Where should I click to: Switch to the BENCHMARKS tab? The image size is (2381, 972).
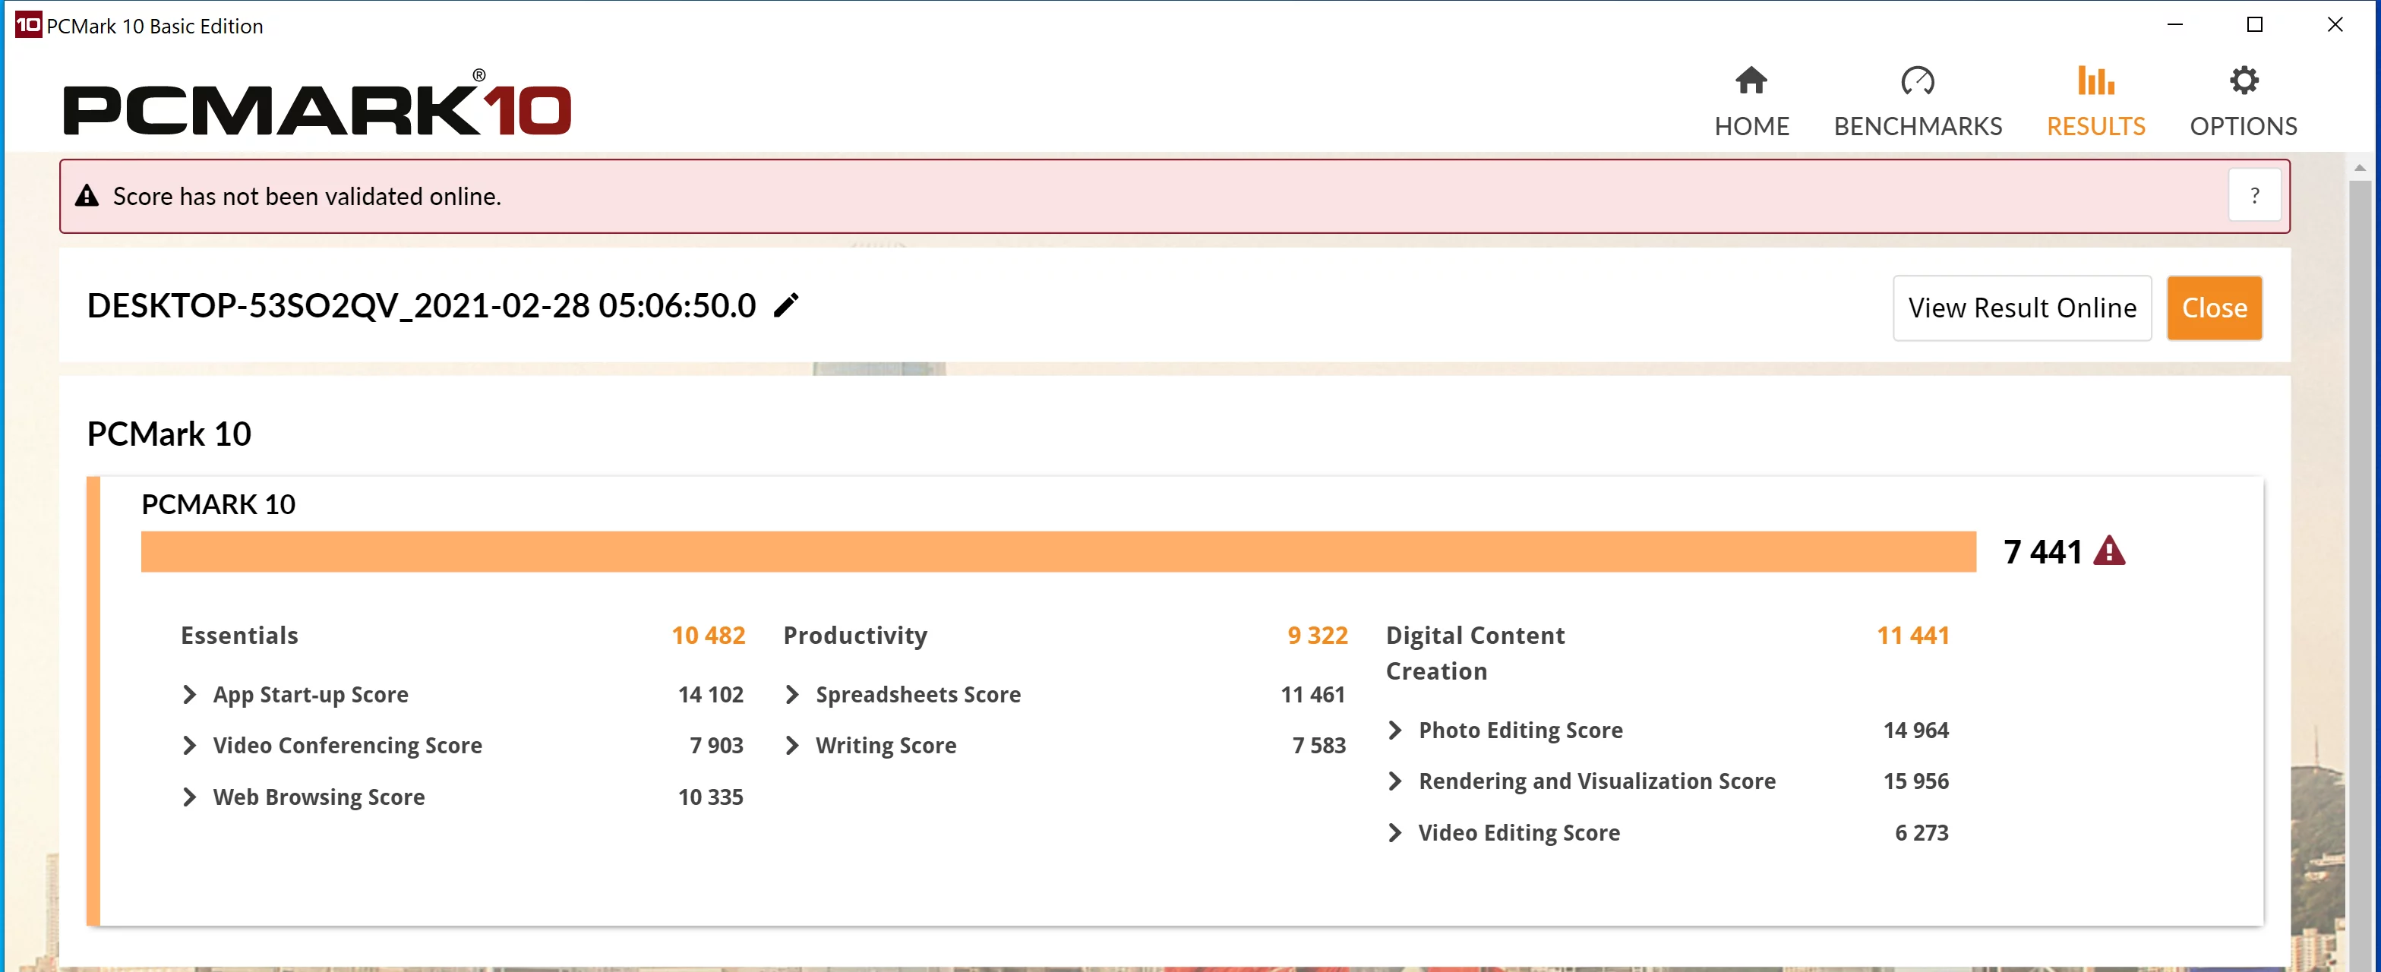pos(1917,102)
